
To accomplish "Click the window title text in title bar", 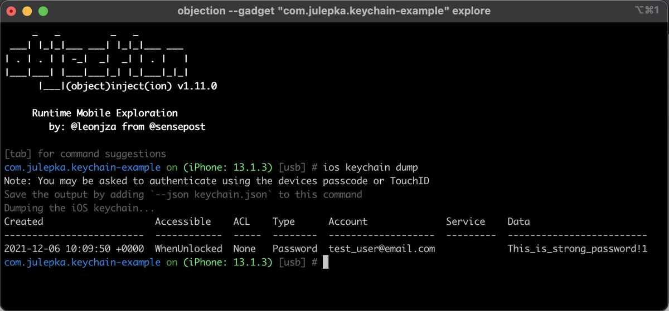I will coord(334,11).
